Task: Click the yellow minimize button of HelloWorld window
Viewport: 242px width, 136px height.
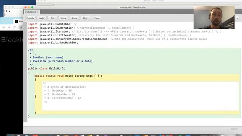Action: (x=29, y=7)
